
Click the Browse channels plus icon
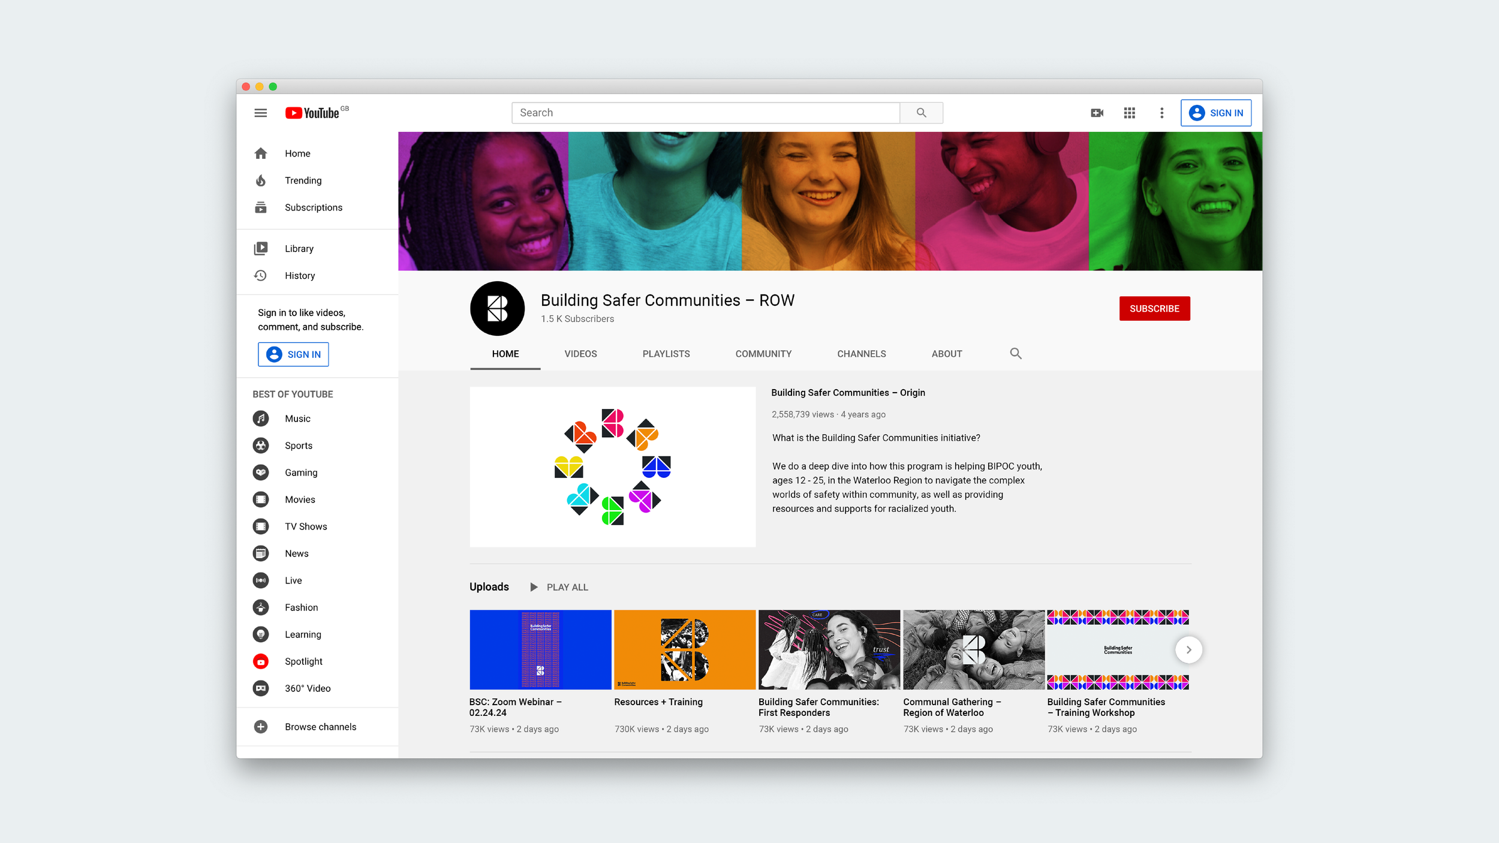[260, 727]
